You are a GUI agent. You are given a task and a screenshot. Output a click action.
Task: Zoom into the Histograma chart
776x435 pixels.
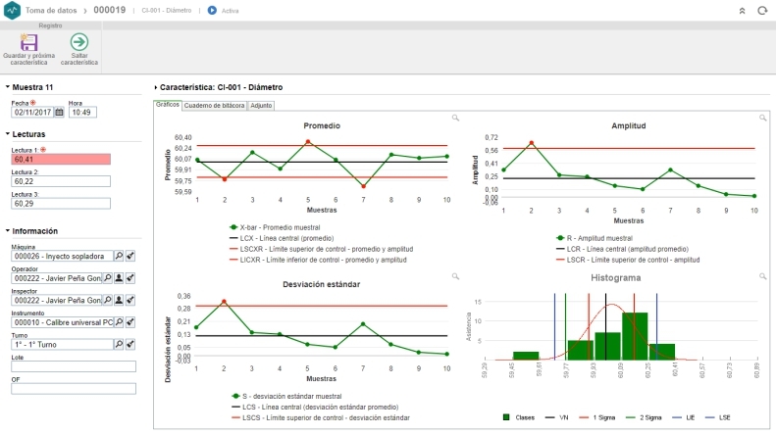(757, 277)
